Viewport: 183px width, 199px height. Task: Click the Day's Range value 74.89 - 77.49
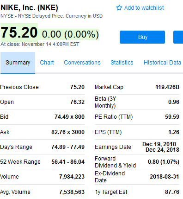[68, 147]
